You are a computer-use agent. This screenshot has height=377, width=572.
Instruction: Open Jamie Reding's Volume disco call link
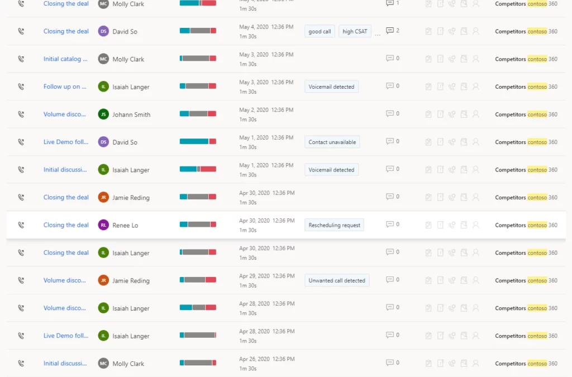65,280
